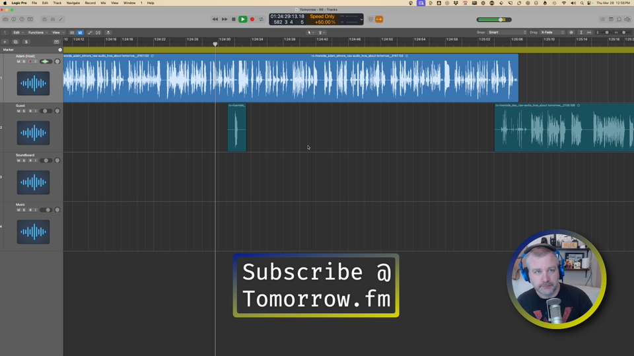The image size is (634, 356).
Task: Toggle the tuner/replace button beside the LCD
Action: (x=370, y=19)
